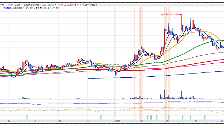224x126 pixels.
Task: Select the green 60 moving average label
Action: tap(54, 8)
